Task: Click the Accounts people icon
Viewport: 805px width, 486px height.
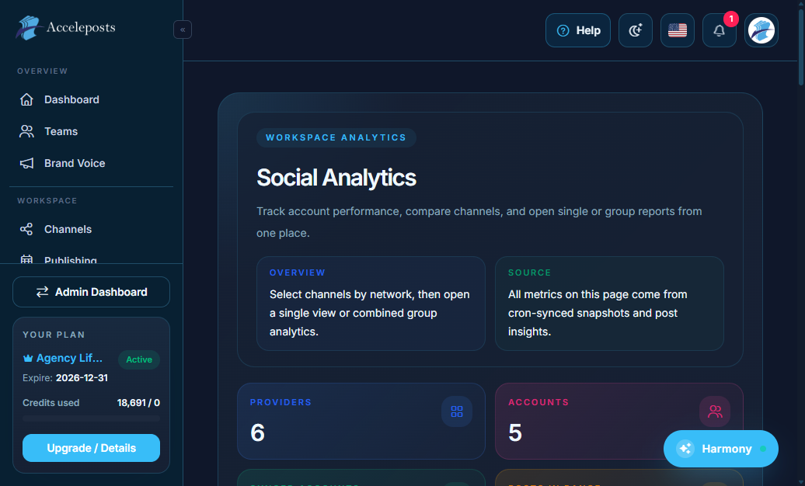Action: 715,411
